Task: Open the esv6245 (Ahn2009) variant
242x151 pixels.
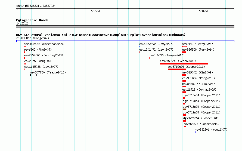Action: [38, 50]
